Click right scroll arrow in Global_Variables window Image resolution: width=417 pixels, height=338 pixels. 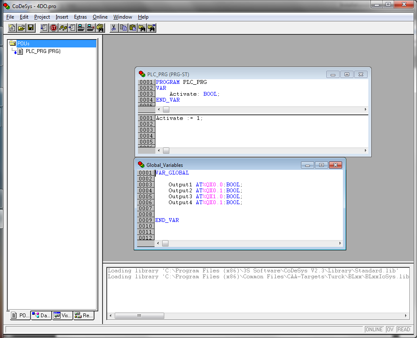tap(340, 243)
